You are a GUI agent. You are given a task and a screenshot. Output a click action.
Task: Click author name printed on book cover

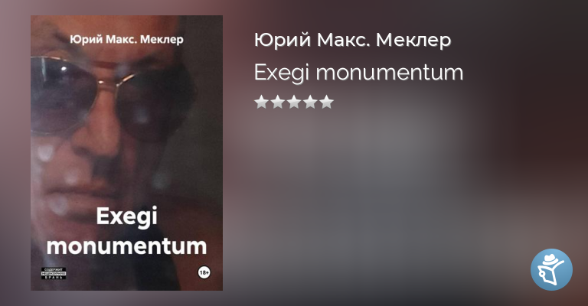click(127, 39)
